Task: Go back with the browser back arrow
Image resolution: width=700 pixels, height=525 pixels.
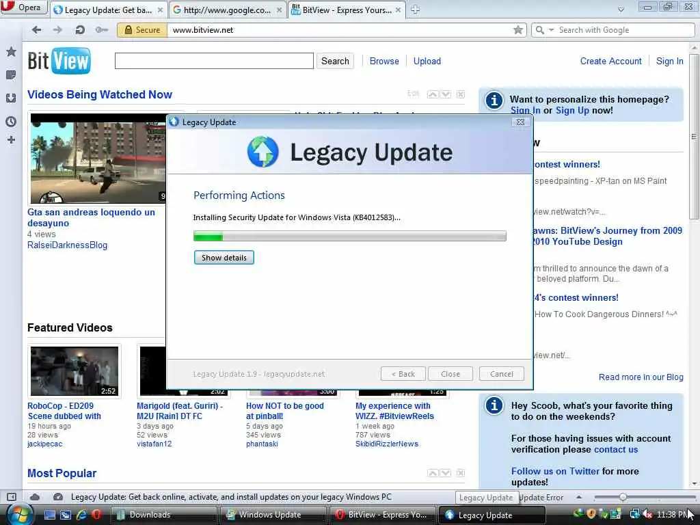Action: 37,30
